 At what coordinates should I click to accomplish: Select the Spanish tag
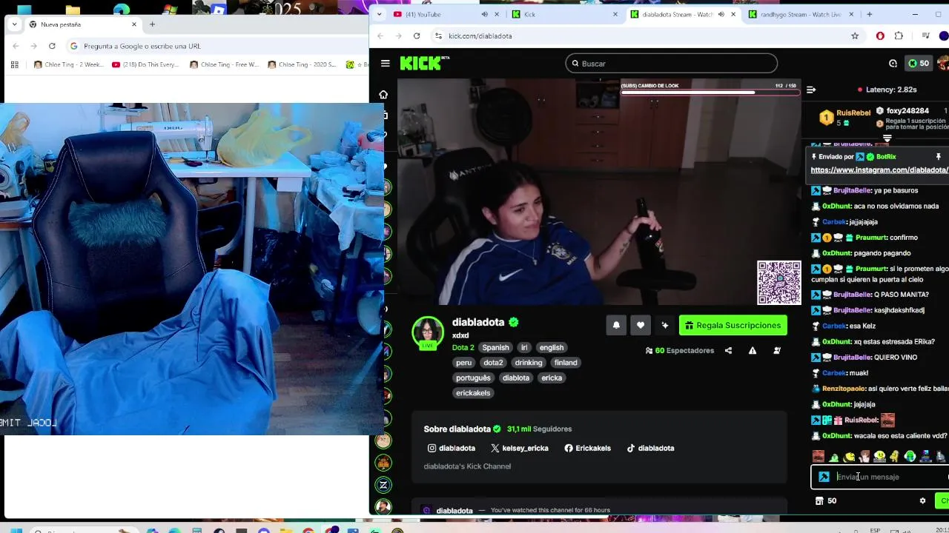point(495,347)
